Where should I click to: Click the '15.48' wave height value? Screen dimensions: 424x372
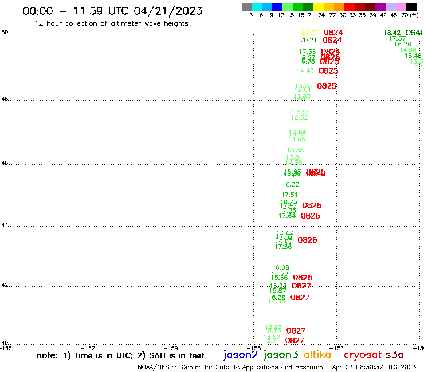(x=413, y=56)
